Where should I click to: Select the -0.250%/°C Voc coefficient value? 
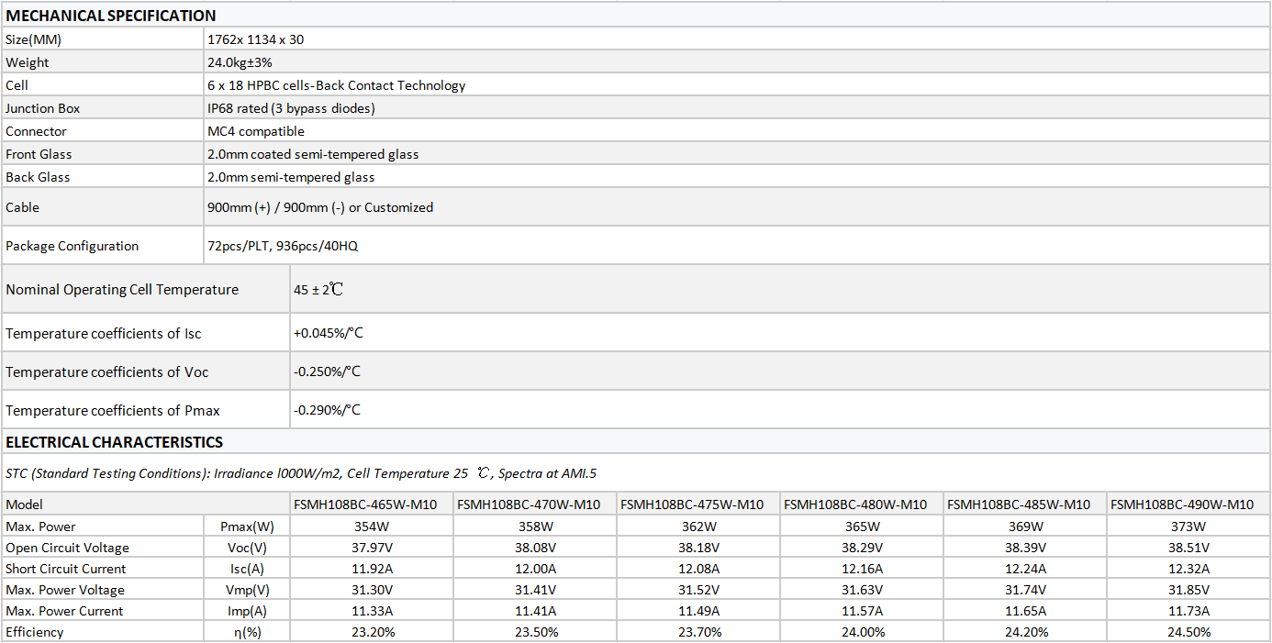click(x=327, y=371)
